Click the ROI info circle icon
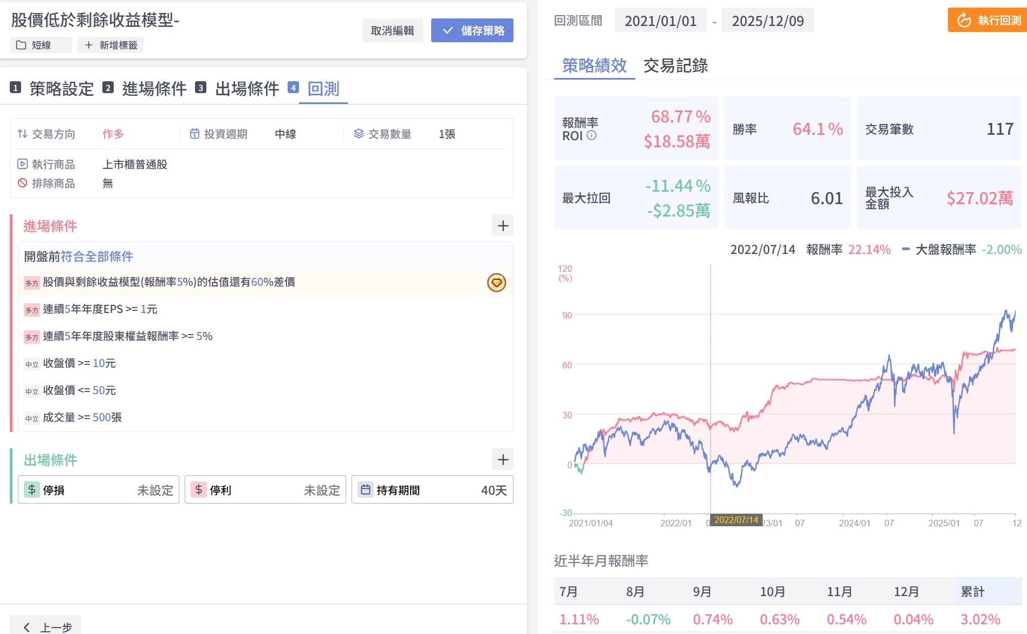1027x634 pixels. tap(591, 135)
